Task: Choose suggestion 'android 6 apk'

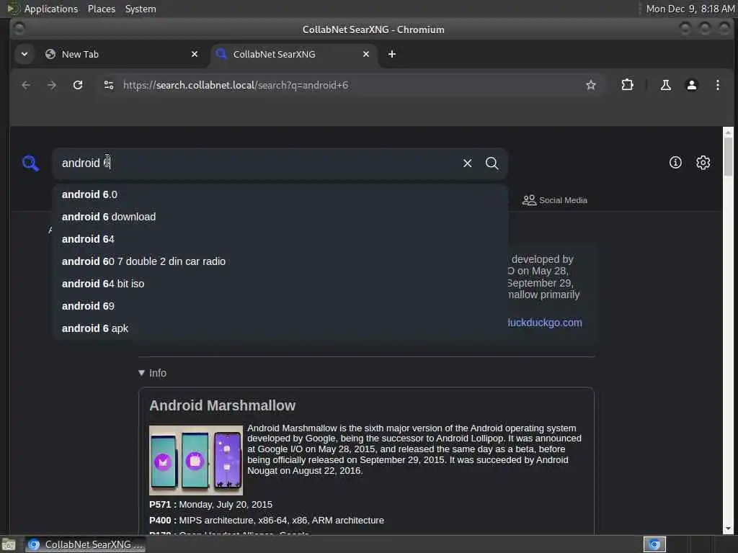Action: 280,328
